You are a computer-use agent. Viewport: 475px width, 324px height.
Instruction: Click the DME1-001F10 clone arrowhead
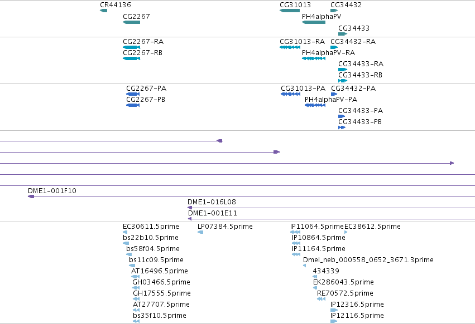coord(31,197)
